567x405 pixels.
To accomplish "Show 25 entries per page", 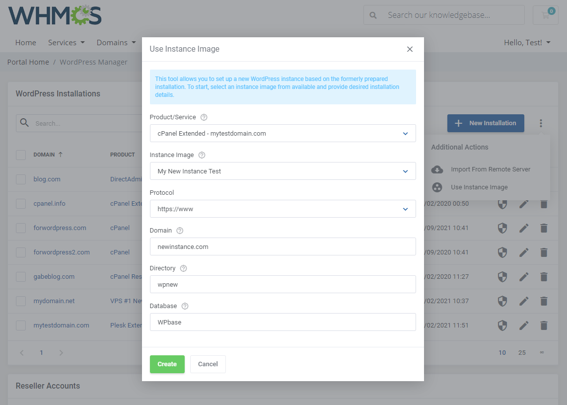I will pos(522,352).
